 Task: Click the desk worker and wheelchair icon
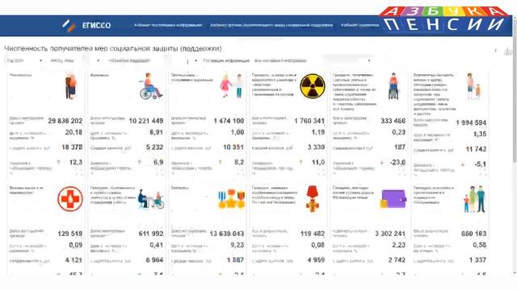[151, 199]
